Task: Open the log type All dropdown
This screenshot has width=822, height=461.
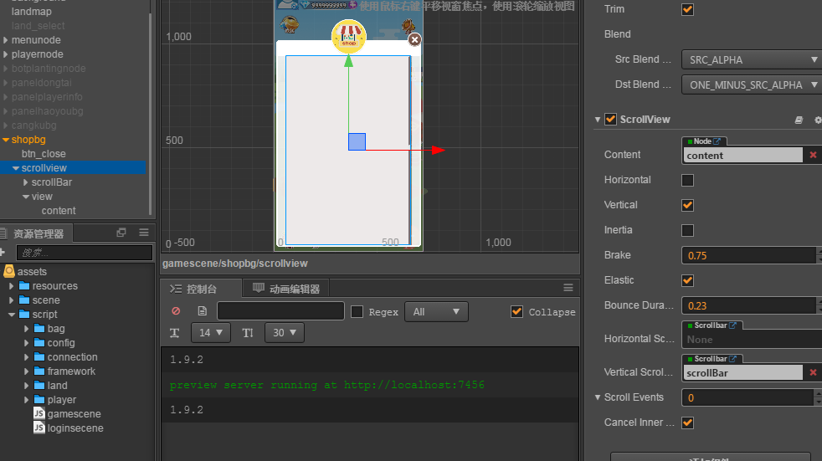Action: tap(435, 311)
